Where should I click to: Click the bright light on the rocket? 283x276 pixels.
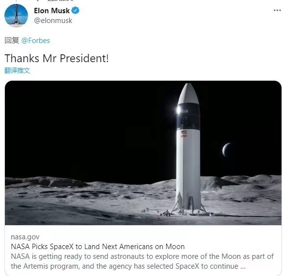[179, 110]
